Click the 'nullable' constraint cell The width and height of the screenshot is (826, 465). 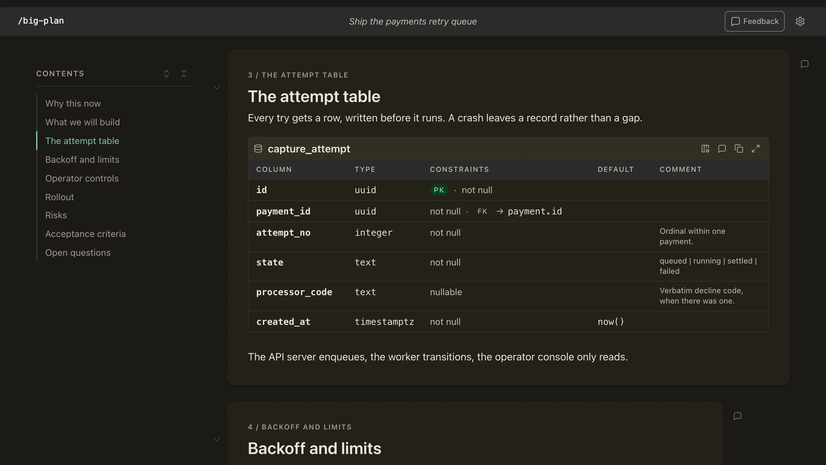(446, 292)
